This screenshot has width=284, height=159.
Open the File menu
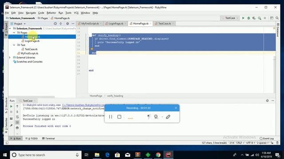click(x=7, y=13)
